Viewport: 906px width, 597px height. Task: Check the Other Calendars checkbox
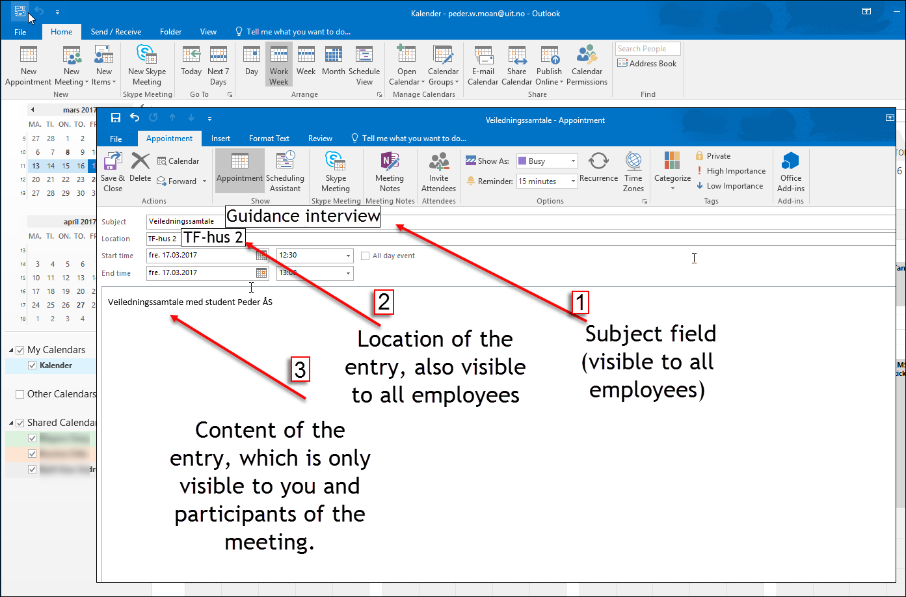tap(20, 394)
